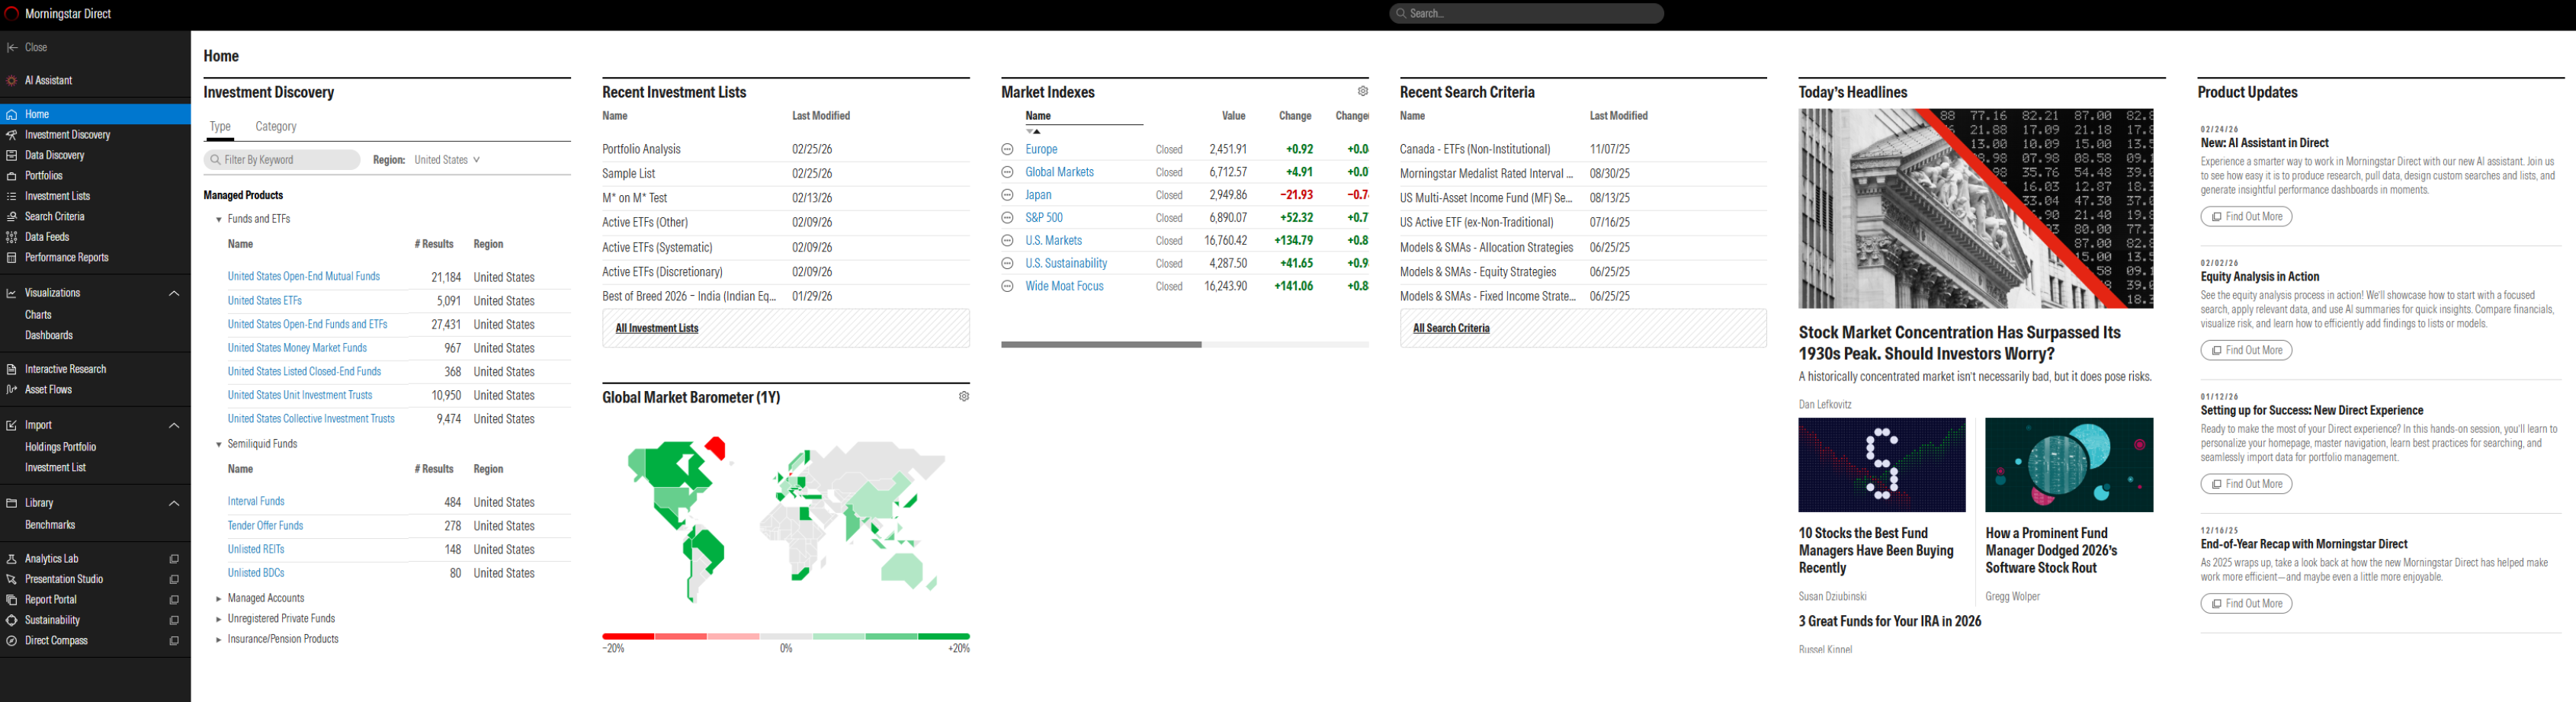The height and width of the screenshot is (702, 2576).
Task: Open Dashboards under Visualizations
Action: (49, 336)
